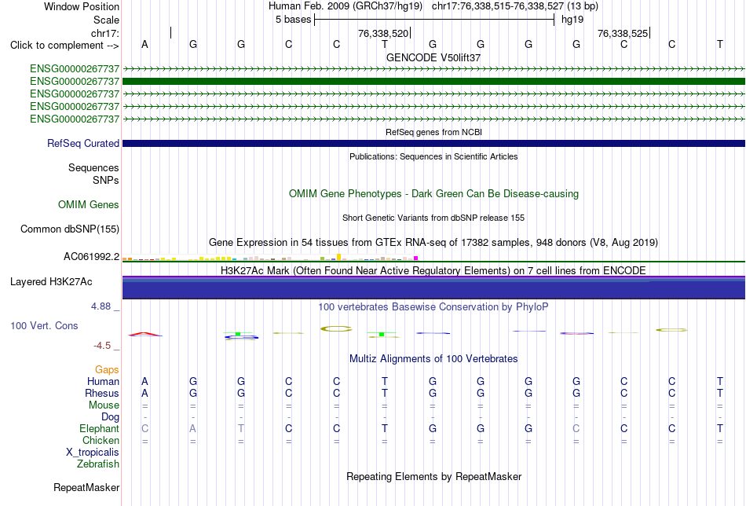Image resolution: width=746 pixels, height=506 pixels.
Task: Select the Human species label
Action: pyautogui.click(x=103, y=381)
